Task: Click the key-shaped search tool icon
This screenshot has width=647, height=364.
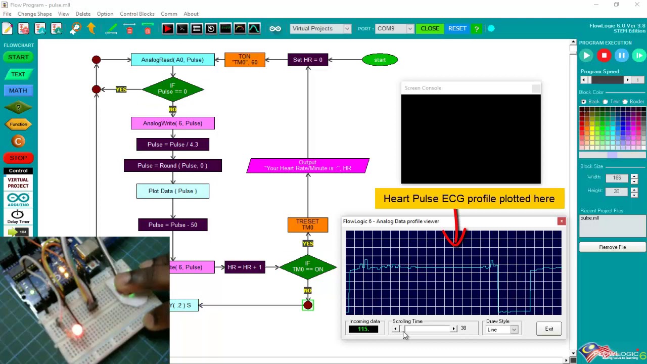Action: coord(75,29)
